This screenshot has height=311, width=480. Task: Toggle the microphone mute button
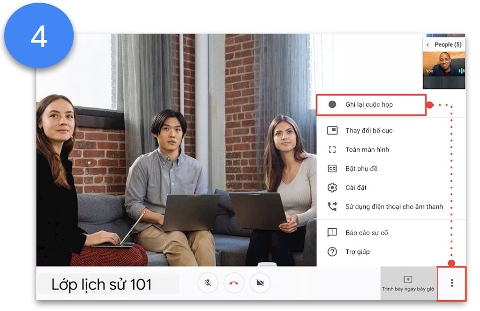(208, 283)
